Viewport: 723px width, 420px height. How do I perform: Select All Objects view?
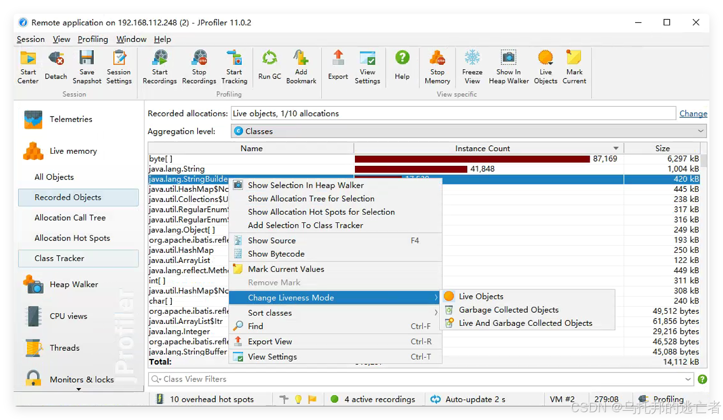point(54,177)
